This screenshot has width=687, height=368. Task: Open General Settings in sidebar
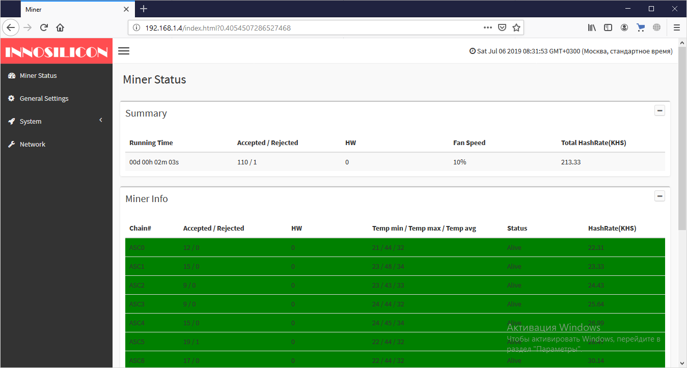pos(44,98)
